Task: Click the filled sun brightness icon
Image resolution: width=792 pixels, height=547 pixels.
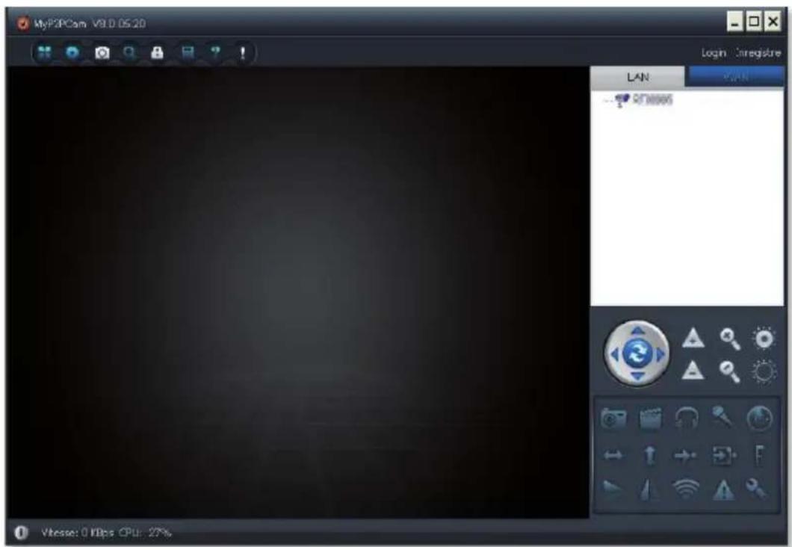Action: 764,339
